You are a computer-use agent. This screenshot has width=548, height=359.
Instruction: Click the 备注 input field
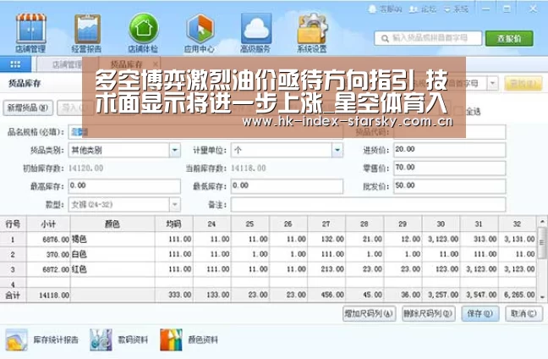(368, 204)
